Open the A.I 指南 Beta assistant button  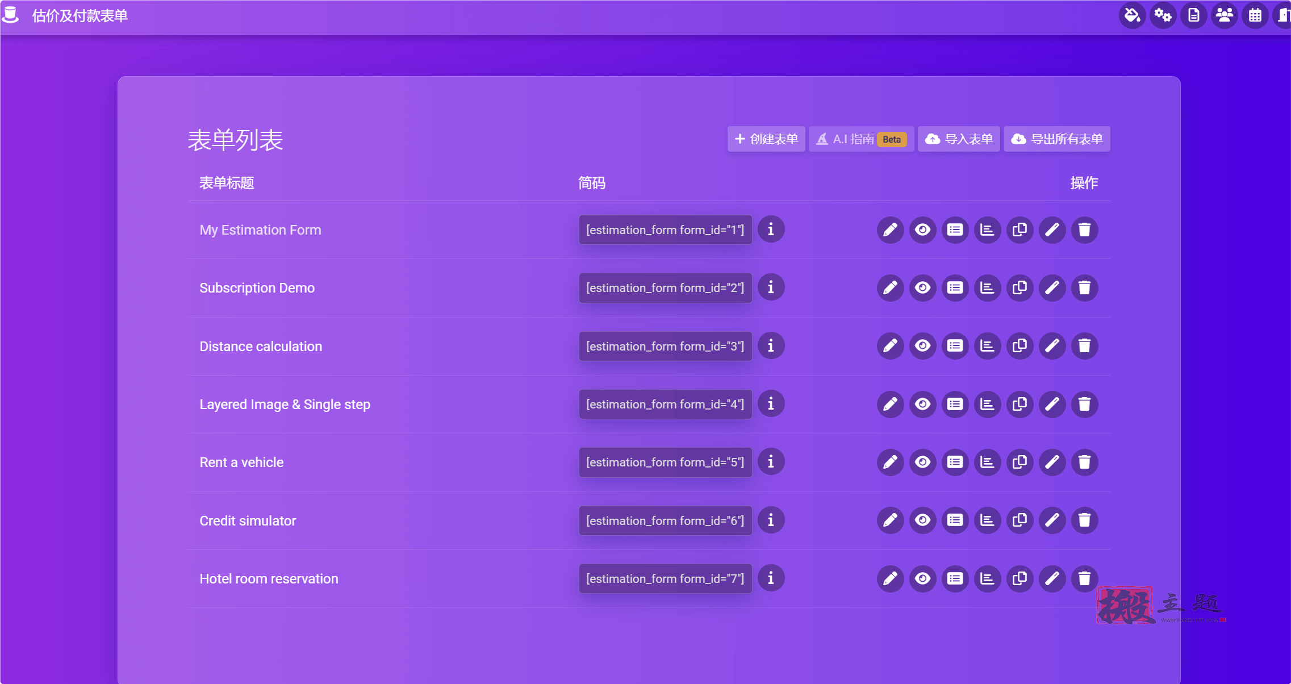[x=861, y=139]
